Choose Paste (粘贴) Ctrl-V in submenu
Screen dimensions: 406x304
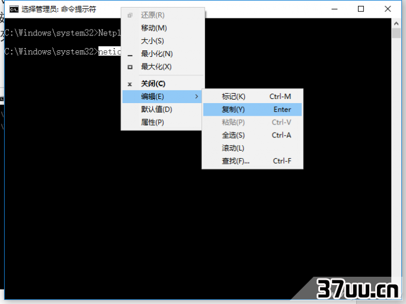point(252,122)
